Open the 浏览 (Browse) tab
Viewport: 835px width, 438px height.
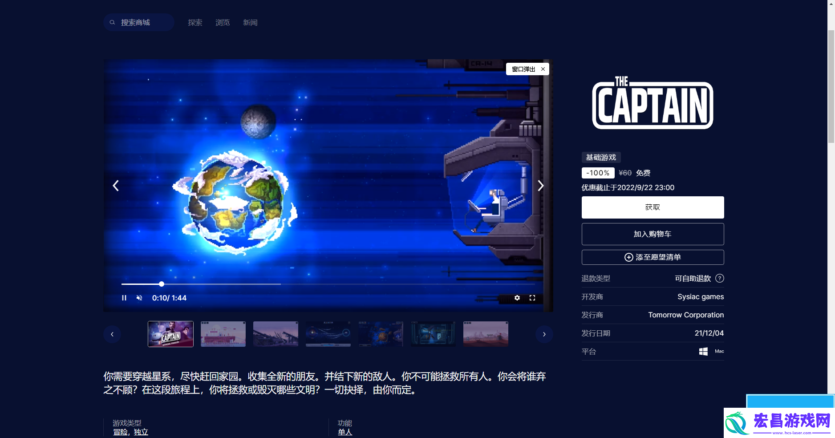coord(223,22)
